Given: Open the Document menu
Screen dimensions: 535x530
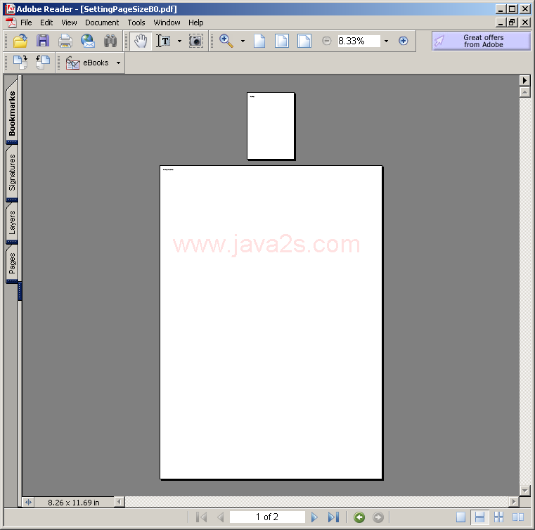Looking at the screenshot, I should pos(102,22).
